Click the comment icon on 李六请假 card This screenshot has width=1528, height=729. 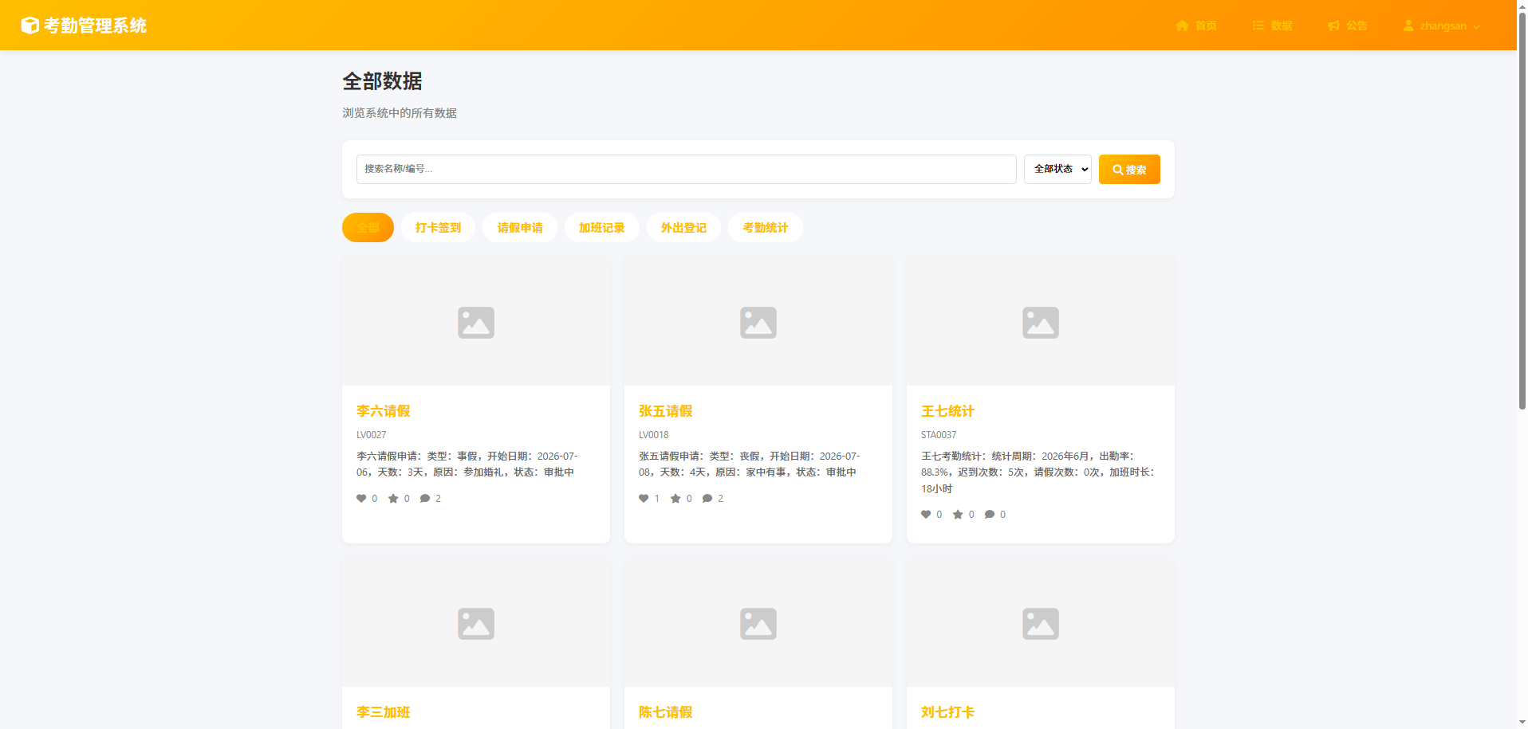(x=425, y=499)
